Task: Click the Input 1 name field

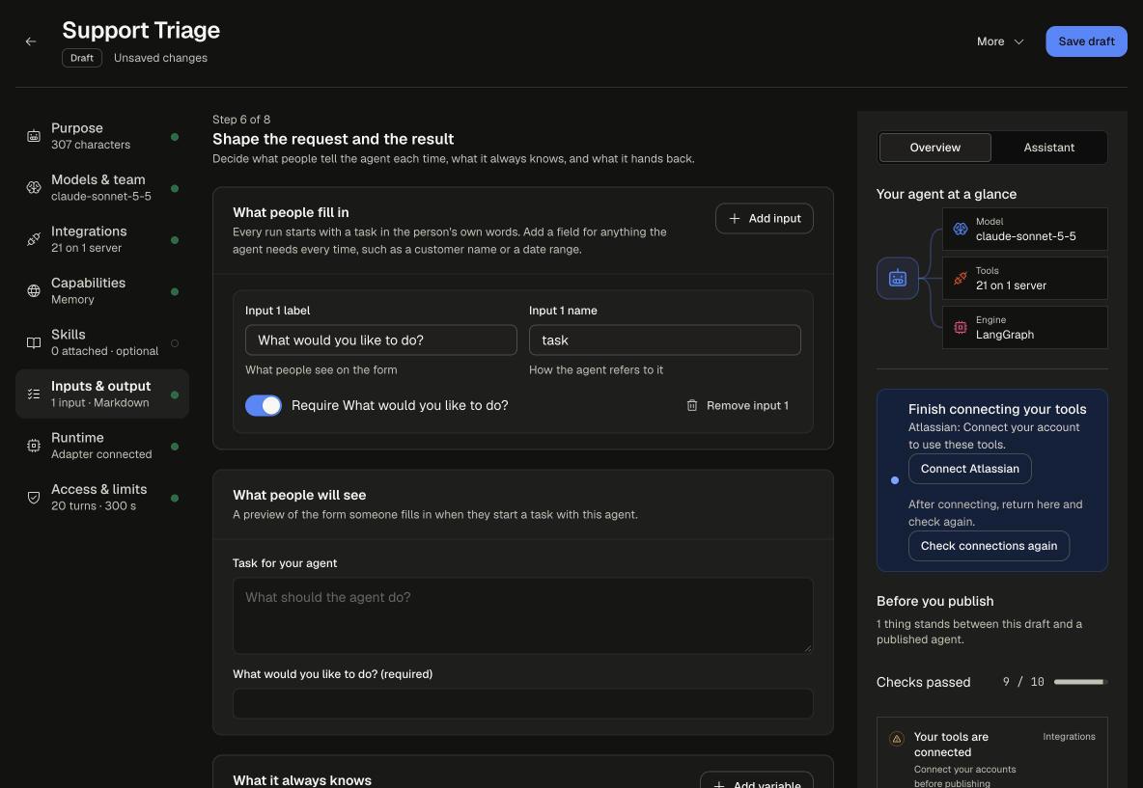Action: coord(664,340)
